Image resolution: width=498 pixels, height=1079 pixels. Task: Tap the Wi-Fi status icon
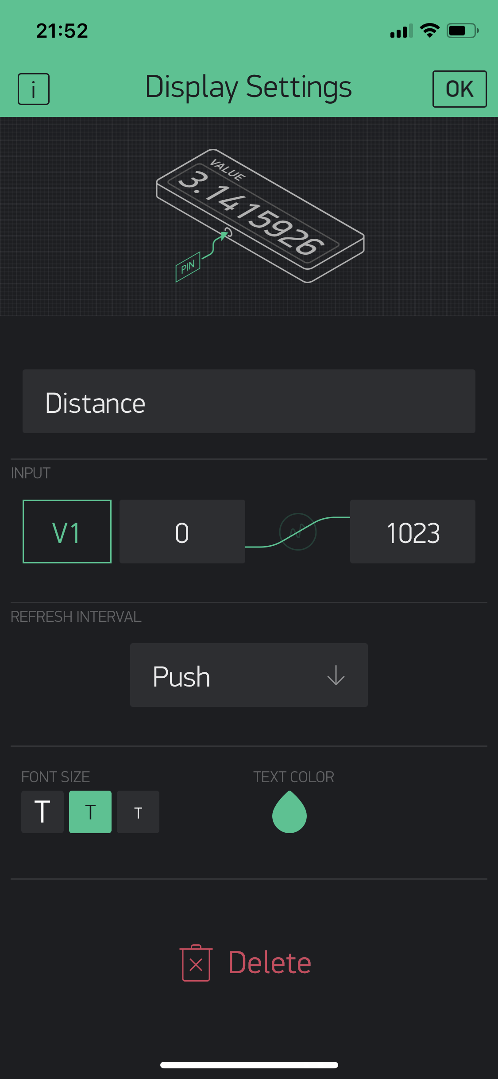[x=429, y=31]
